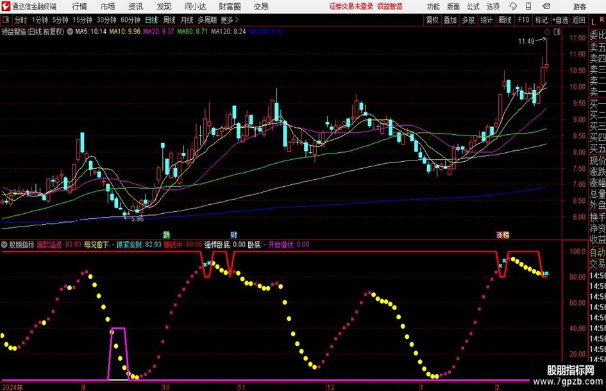This screenshot has height=391, width=606.
Task: Click the 涨精 marker on chart
Action: click(x=503, y=234)
